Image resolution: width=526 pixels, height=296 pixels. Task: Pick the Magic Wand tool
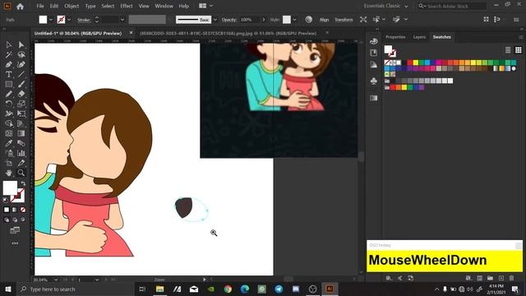coord(9,54)
